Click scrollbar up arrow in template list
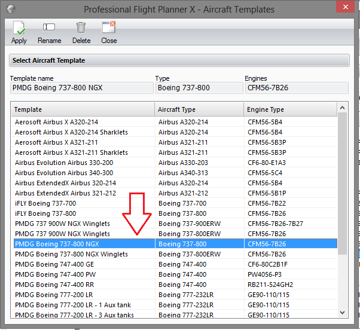 click(x=343, y=108)
